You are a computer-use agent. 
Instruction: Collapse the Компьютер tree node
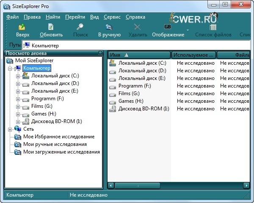coord(10,68)
